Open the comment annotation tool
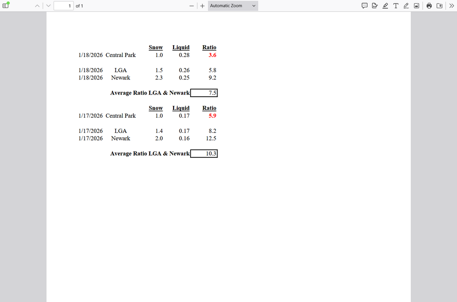This screenshot has width=457, height=302. coord(365,6)
